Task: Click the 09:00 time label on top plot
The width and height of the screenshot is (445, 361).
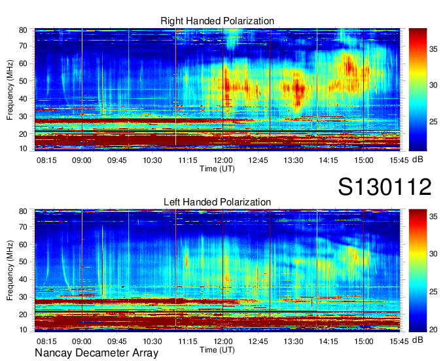Action: pos(82,160)
